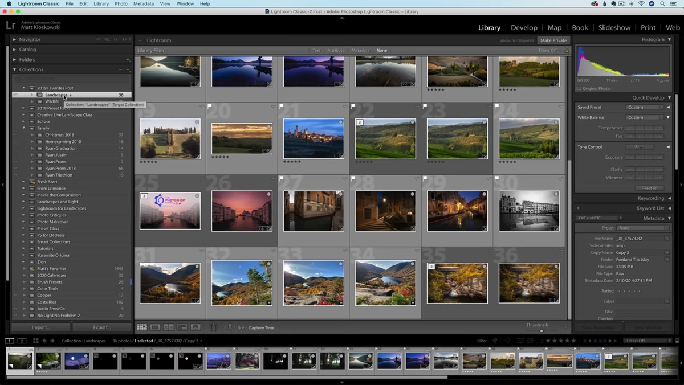Open People view icon in toolbar

[196, 327]
